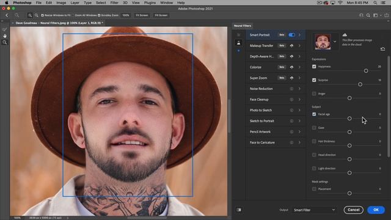Image resolution: width=391 pixels, height=220 pixels.
Task: Click the Surprise slider handle
Action: point(360,84)
